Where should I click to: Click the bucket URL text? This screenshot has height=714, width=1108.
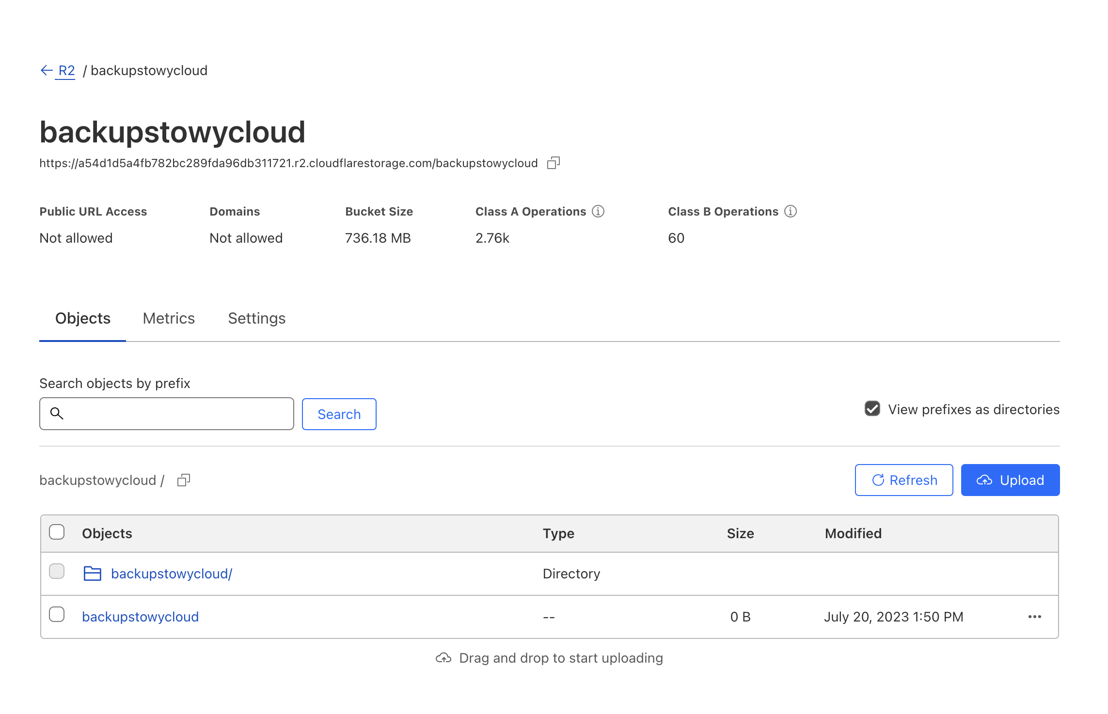click(x=288, y=163)
